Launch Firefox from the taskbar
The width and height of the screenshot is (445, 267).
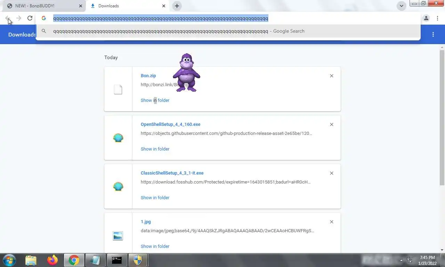[52, 260]
